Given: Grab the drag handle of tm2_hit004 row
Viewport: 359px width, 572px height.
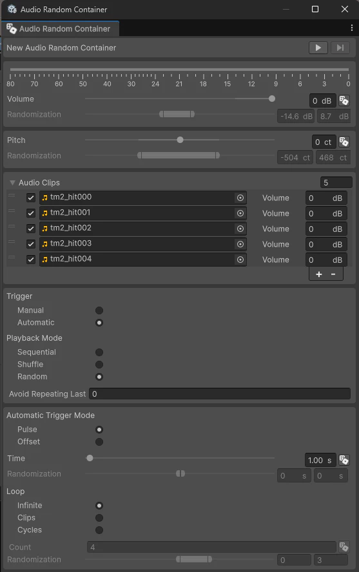Looking at the screenshot, I should [12, 258].
